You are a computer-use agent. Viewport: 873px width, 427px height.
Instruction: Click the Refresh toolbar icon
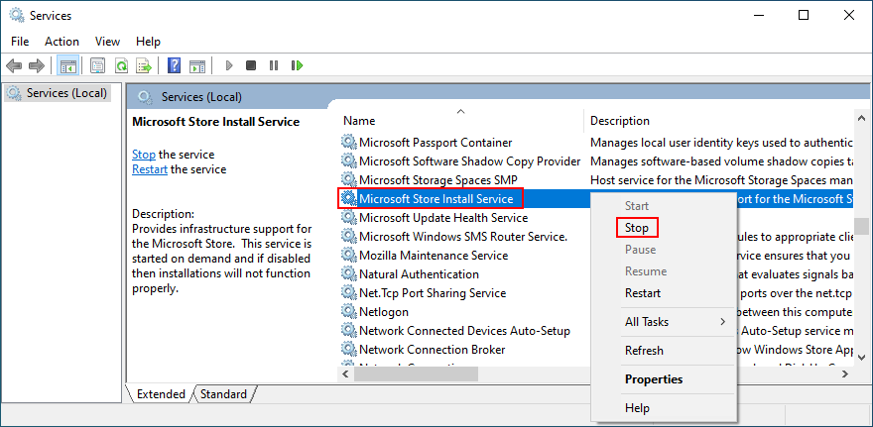pyautogui.click(x=121, y=65)
